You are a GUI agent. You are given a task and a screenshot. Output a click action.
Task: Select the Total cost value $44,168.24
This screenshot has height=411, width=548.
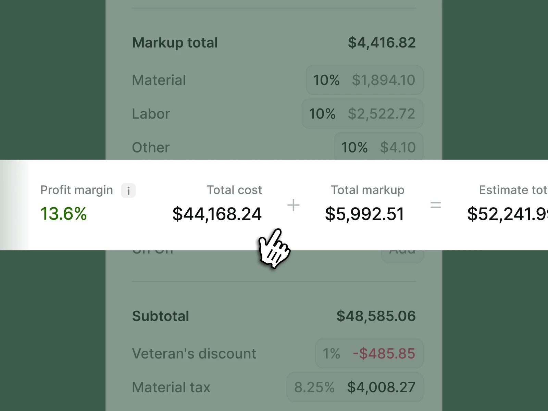tap(217, 214)
